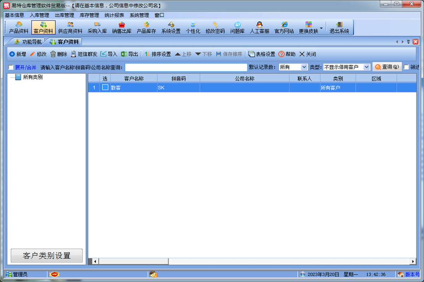The height and width of the screenshot is (282, 424).
Task: Click the 类别 column header
Action: pos(338,78)
